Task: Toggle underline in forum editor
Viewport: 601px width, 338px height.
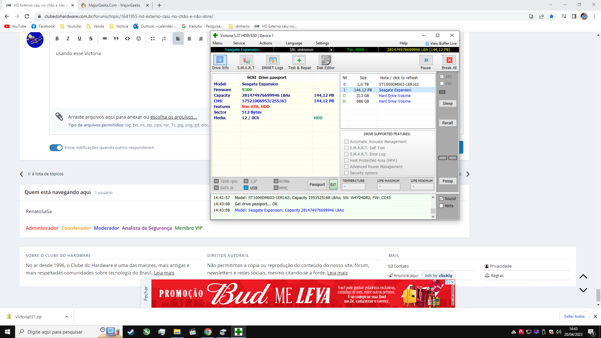Action: click(x=80, y=38)
